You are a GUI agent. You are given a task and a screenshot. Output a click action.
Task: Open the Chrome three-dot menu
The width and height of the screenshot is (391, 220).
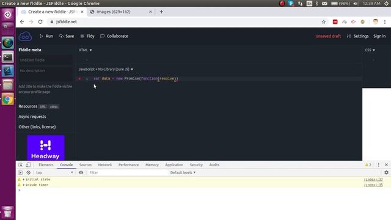(x=385, y=22)
